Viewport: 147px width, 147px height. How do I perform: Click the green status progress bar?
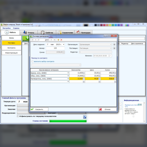pos(68,121)
